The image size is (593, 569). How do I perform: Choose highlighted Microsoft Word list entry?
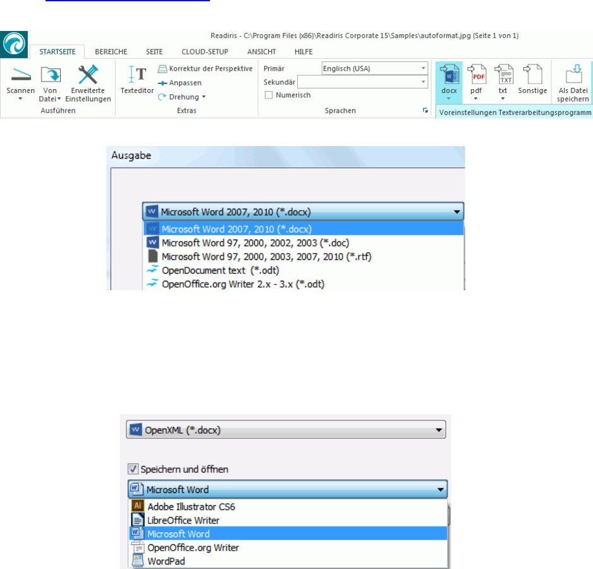click(288, 534)
